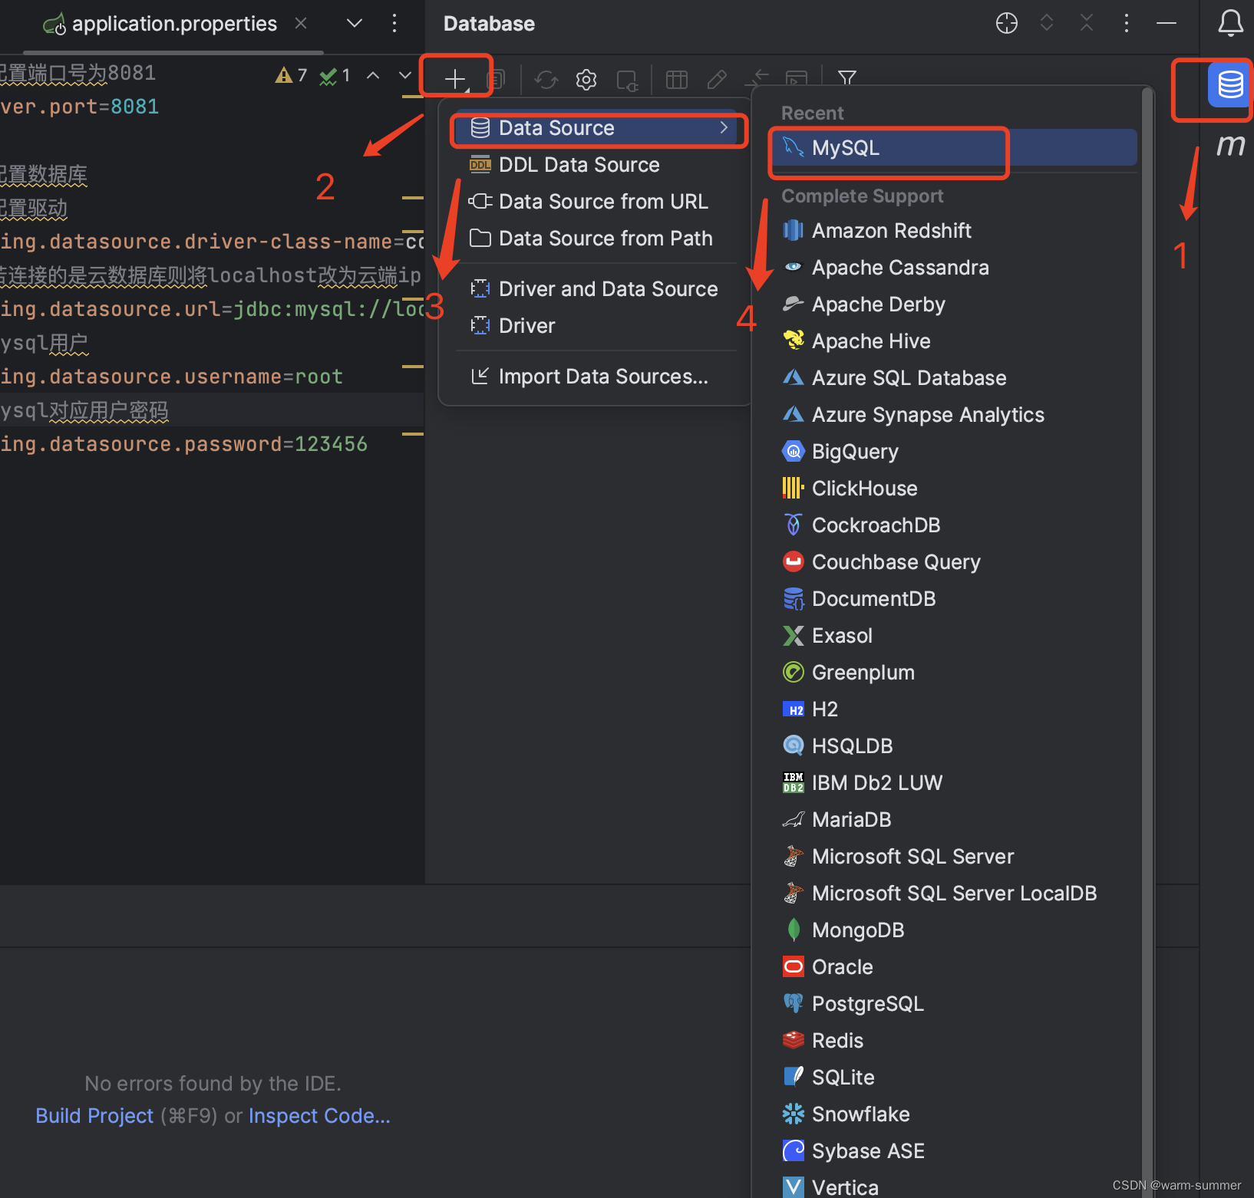Choose Snowflake data source
This screenshot has height=1198, width=1254.
point(954,1114)
